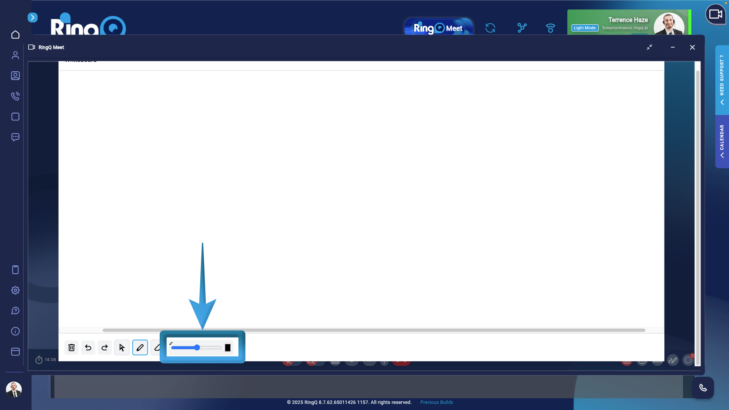This screenshot has width=729, height=410.
Task: Open the network nodes icon in header
Action: 522,28
